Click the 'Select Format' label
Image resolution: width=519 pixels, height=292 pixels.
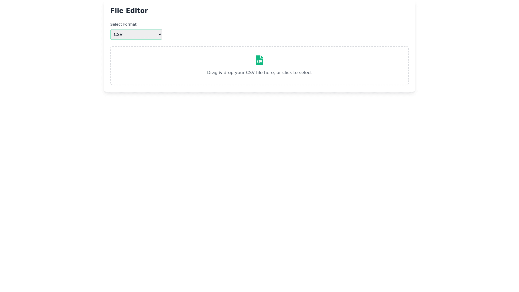coord(123,24)
